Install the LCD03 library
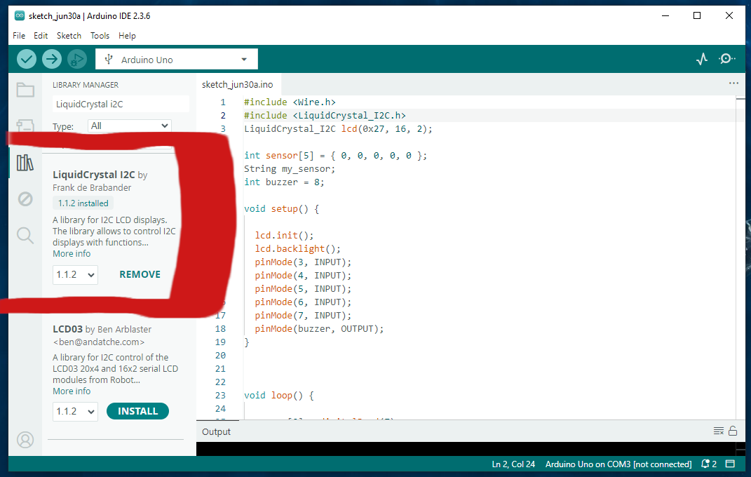 (x=137, y=411)
